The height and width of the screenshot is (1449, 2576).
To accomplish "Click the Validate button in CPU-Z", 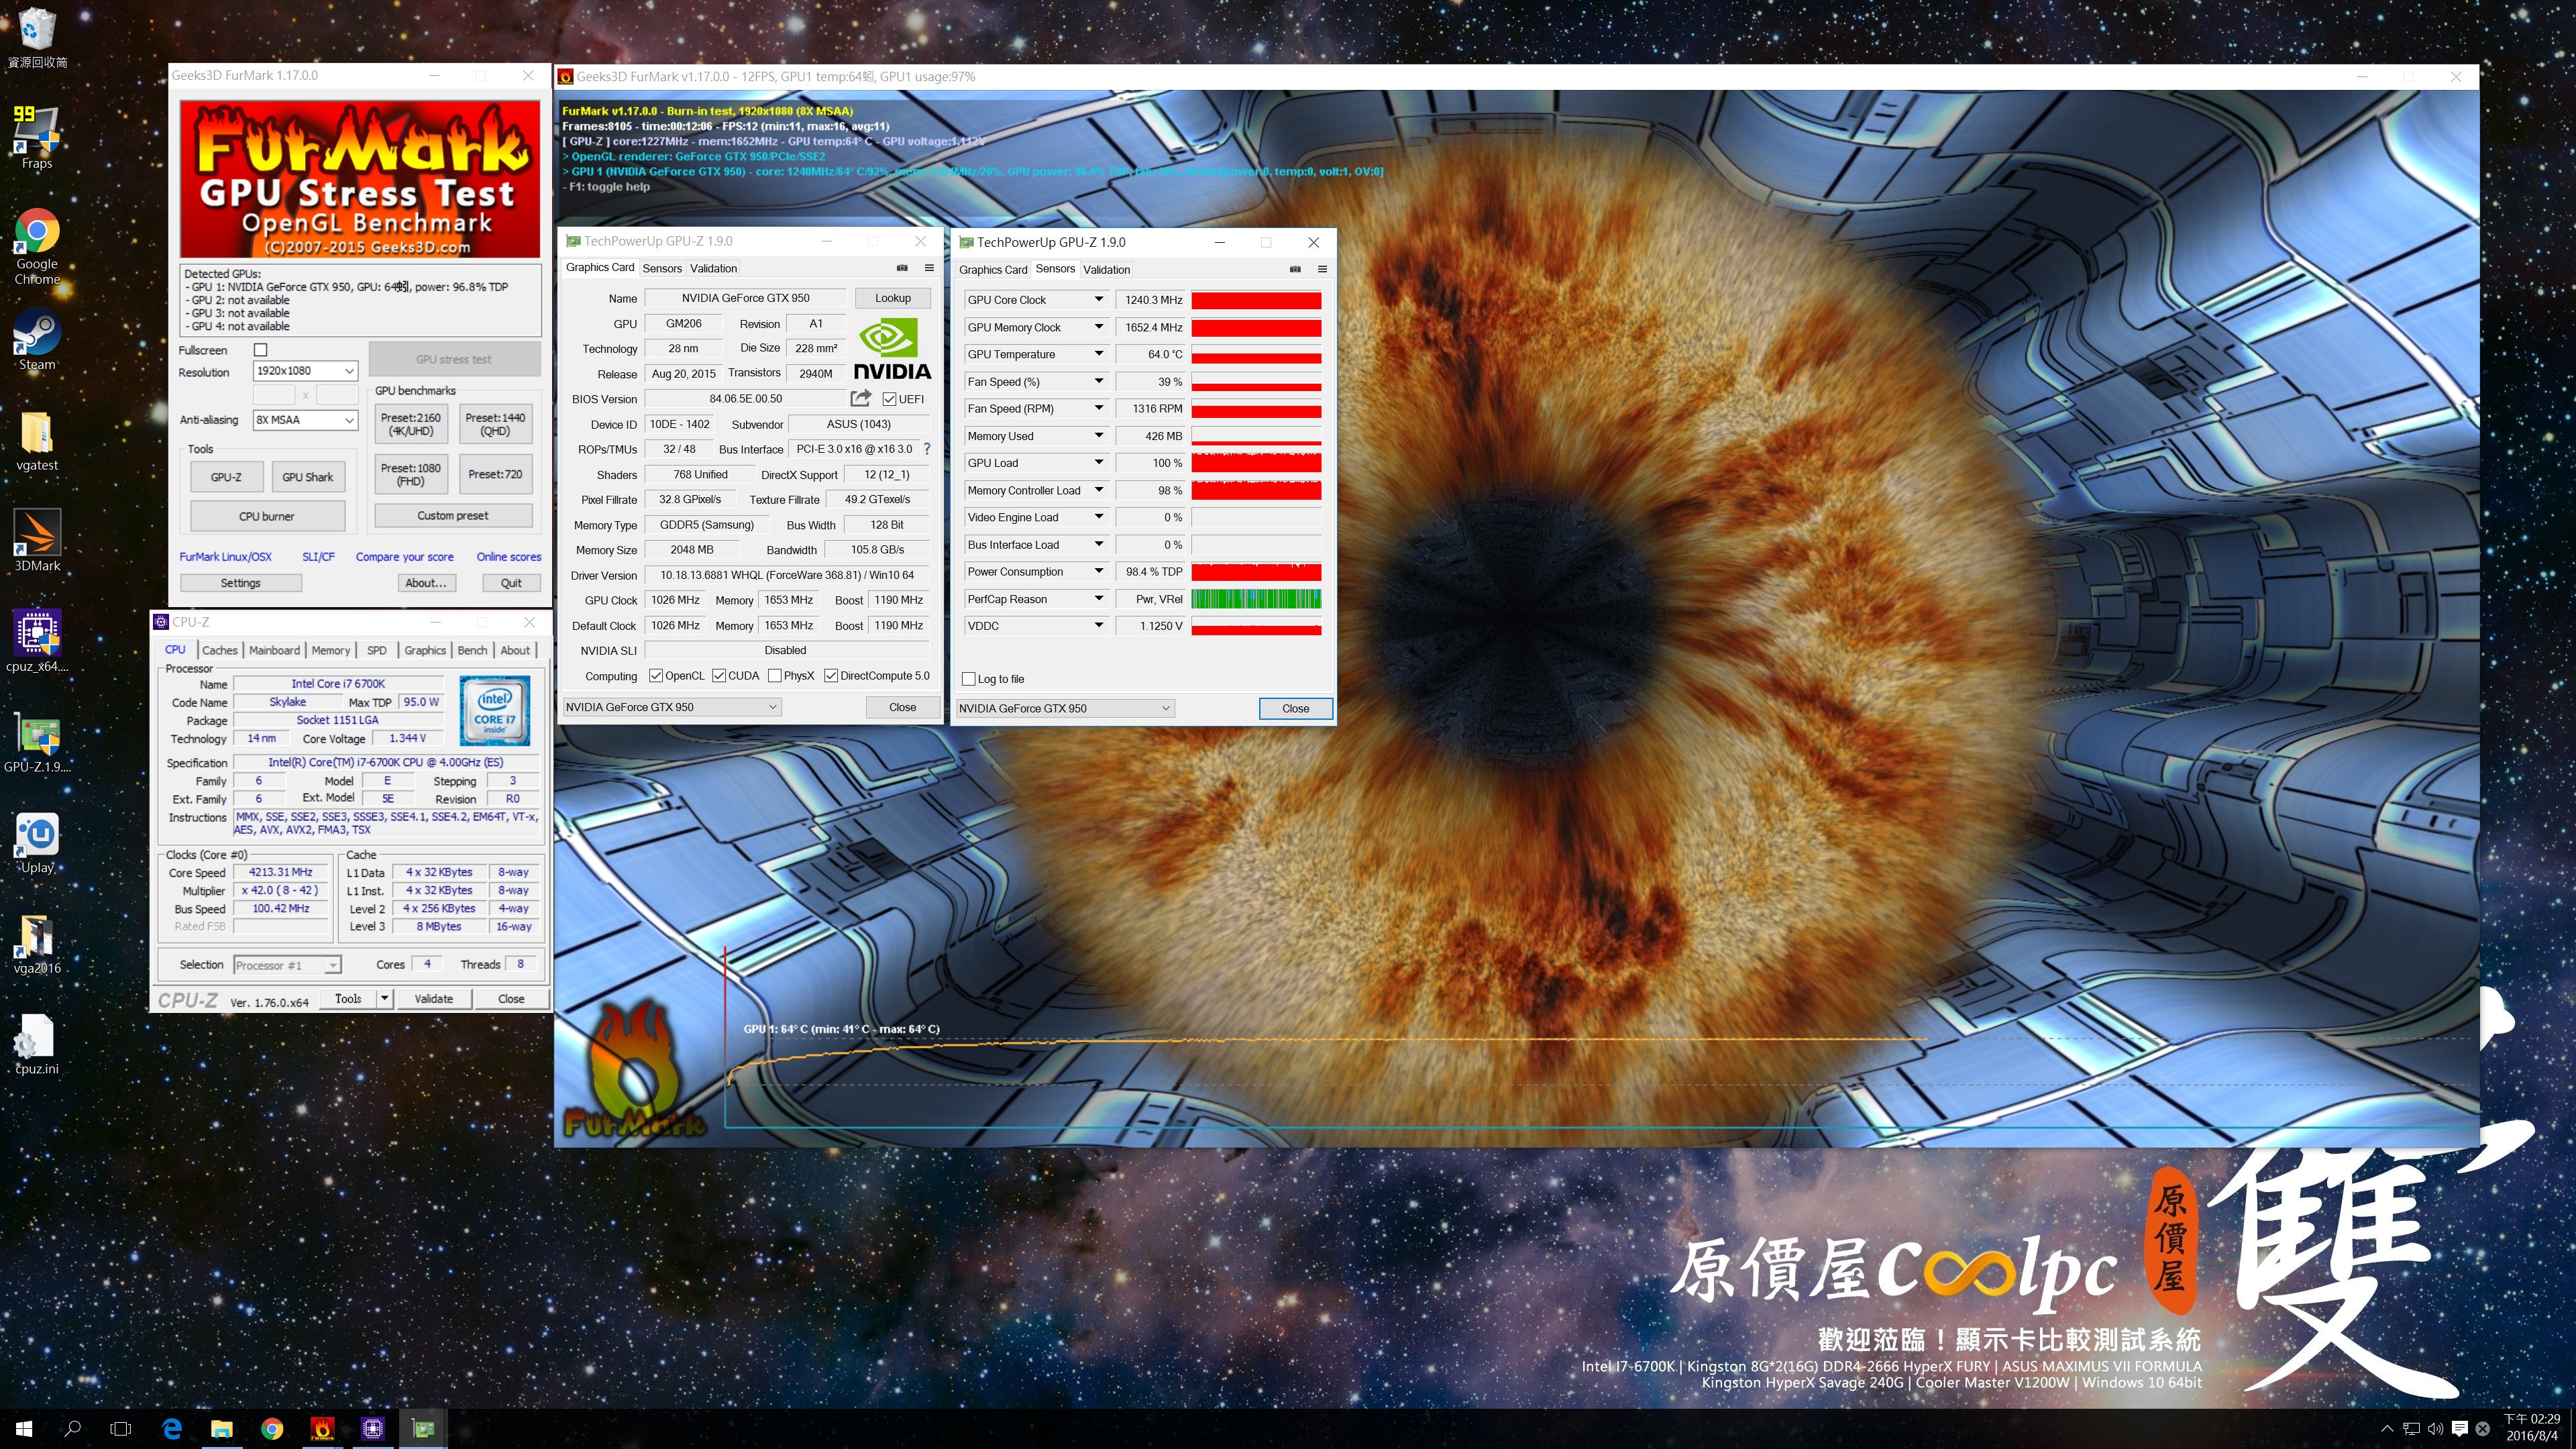I will (x=434, y=998).
